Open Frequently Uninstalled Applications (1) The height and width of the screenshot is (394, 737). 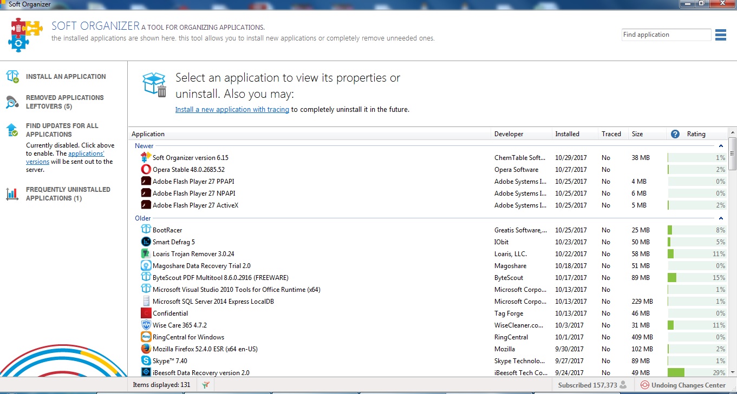pos(68,194)
